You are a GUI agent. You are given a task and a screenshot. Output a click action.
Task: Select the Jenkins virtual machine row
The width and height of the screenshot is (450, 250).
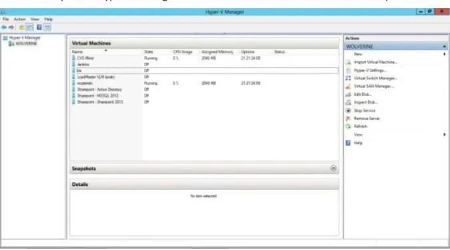205,64
